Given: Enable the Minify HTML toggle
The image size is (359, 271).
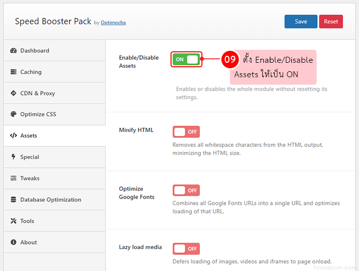Looking at the screenshot, I should point(186,132).
